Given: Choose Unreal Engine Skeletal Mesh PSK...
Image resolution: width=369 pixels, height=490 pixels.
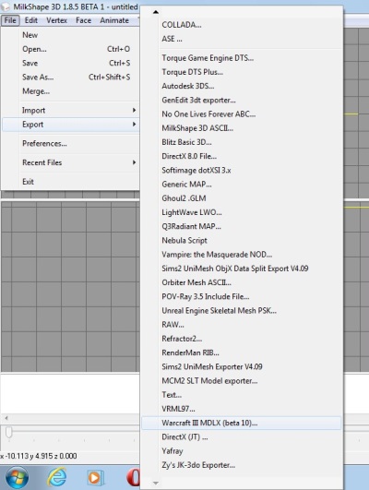Looking at the screenshot, I should [241, 311].
